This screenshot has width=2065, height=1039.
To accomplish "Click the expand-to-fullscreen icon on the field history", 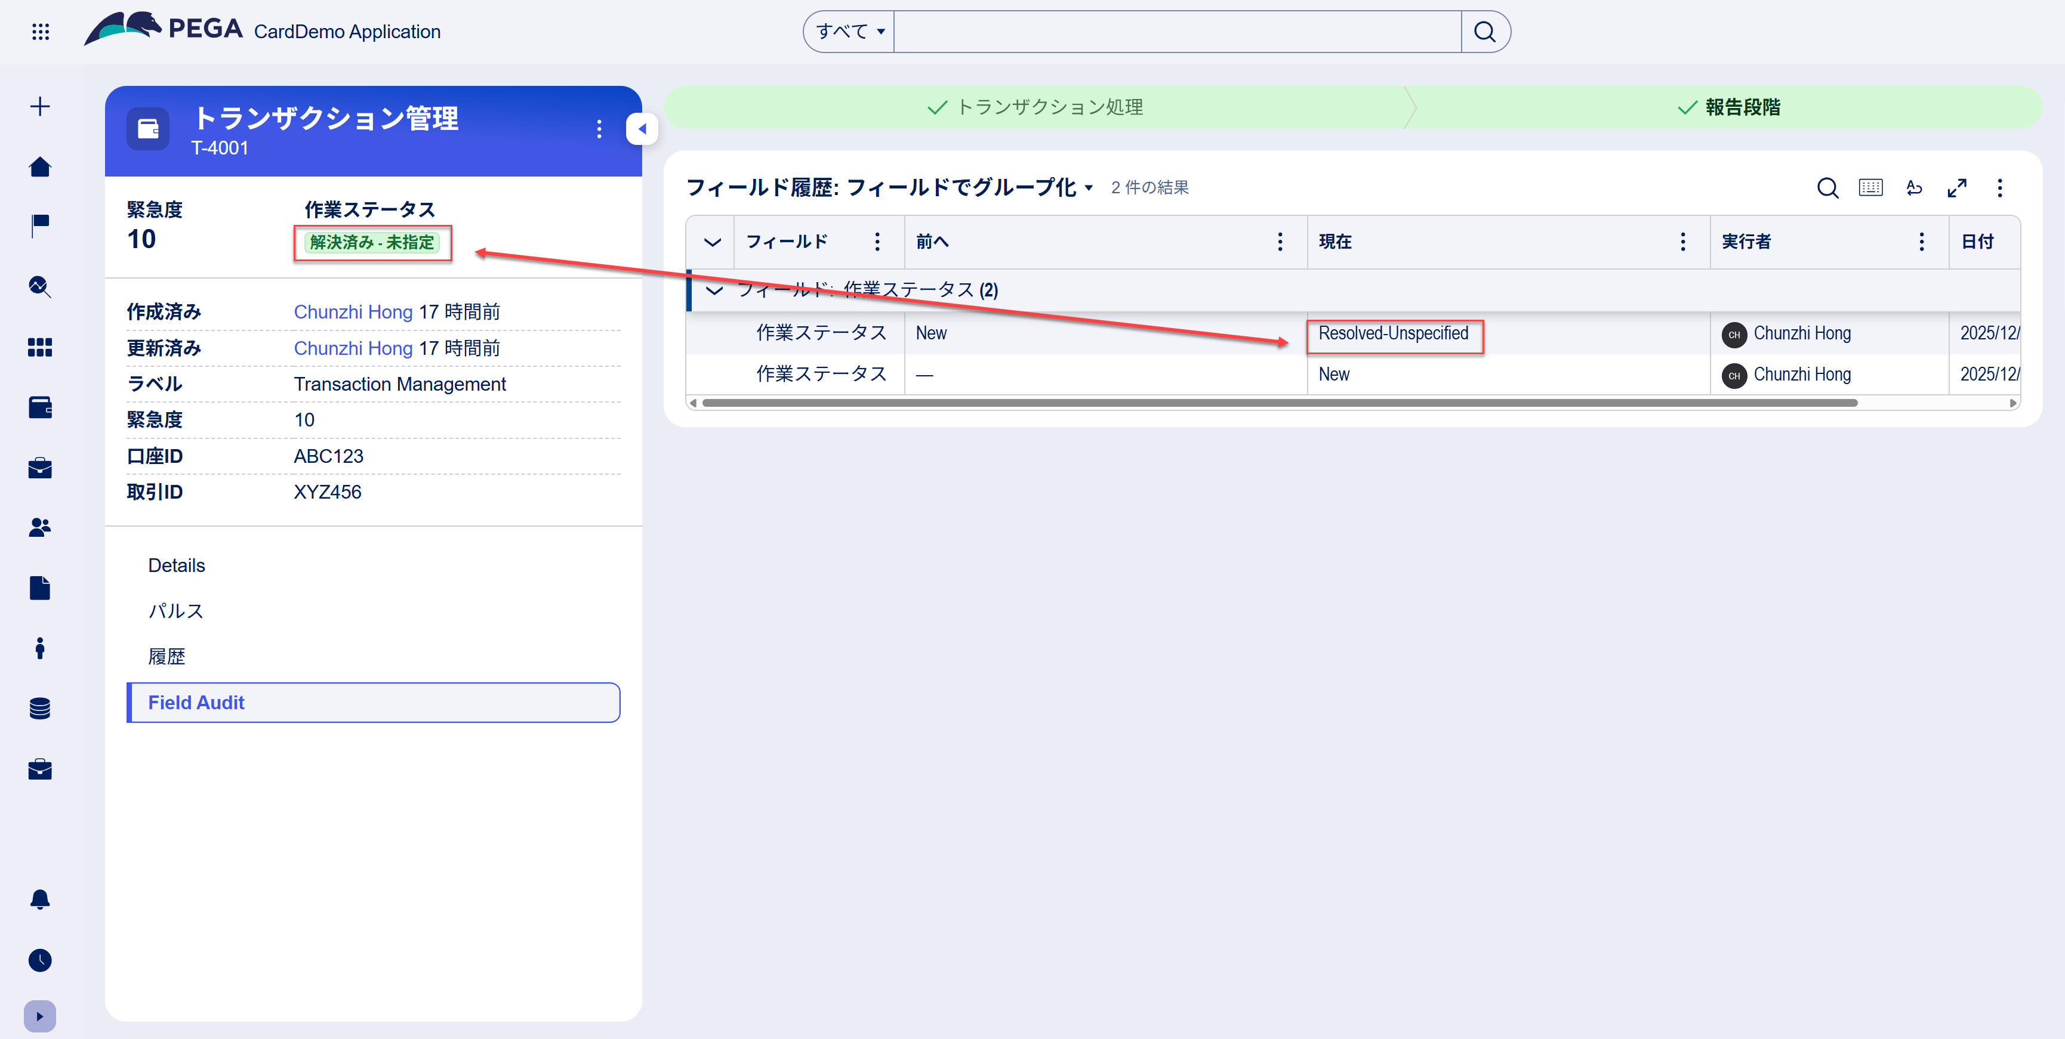I will coord(1958,188).
